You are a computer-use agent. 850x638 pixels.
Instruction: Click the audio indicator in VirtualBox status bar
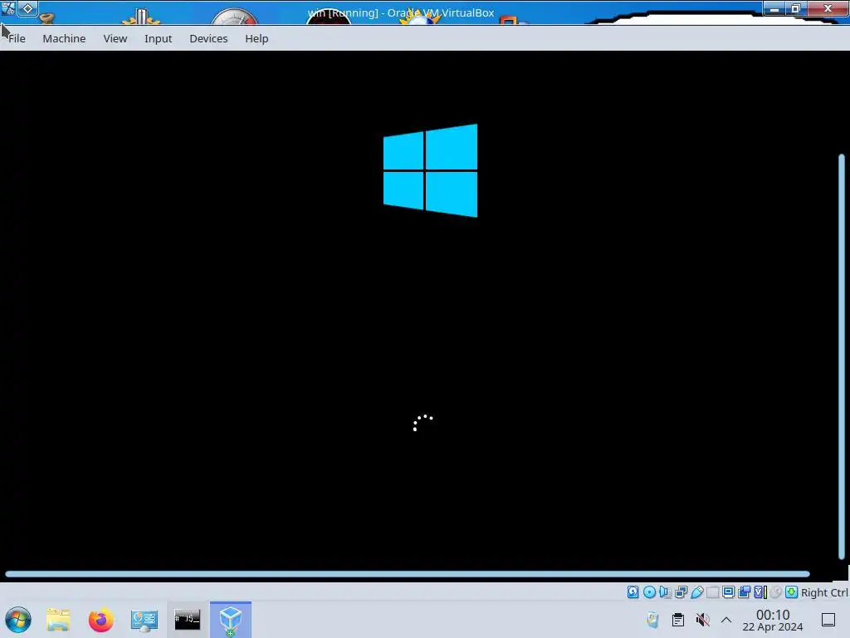(665, 591)
